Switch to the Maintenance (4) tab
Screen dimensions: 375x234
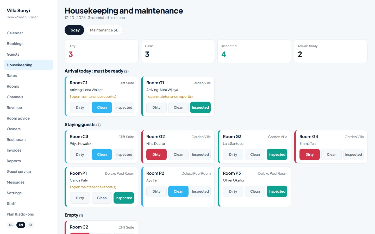(x=104, y=30)
